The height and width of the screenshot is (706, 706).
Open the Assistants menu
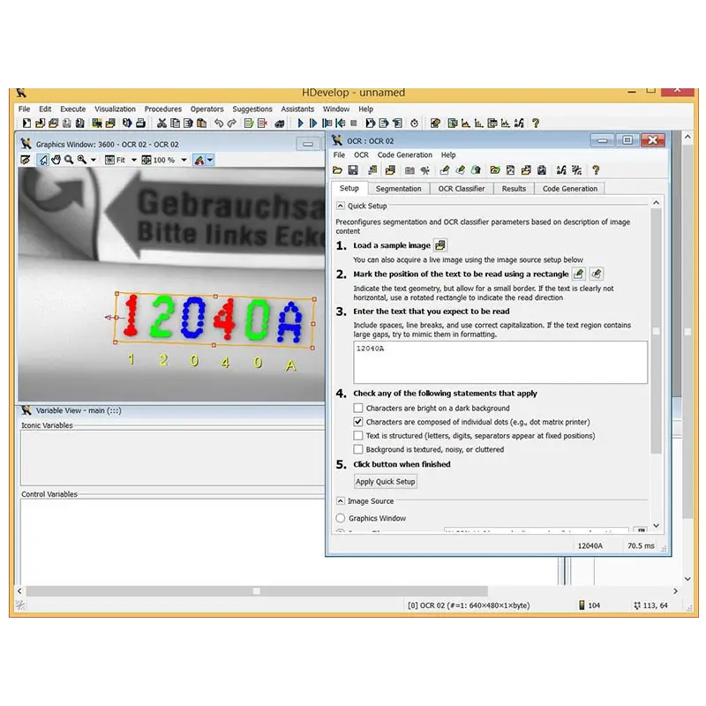[x=297, y=109]
